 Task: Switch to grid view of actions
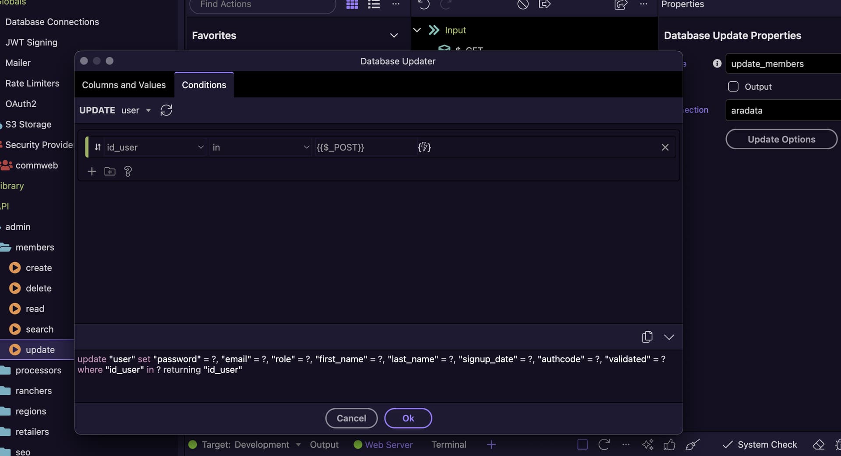[x=352, y=4]
